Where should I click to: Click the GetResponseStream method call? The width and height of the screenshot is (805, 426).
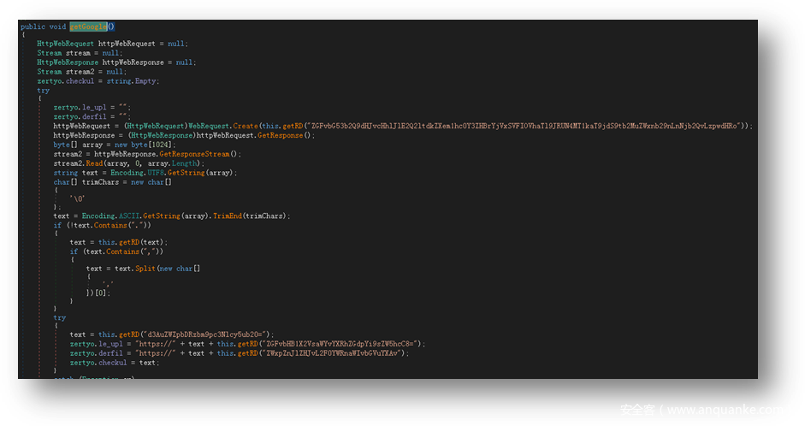click(x=200, y=154)
